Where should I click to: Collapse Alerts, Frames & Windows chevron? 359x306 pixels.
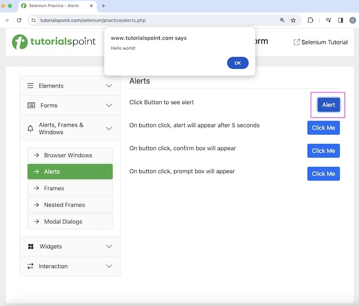pyautogui.click(x=109, y=128)
